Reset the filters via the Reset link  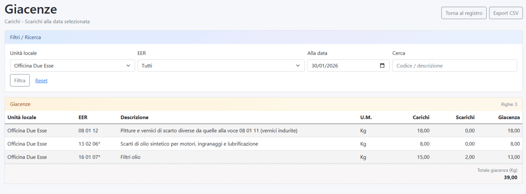[41, 81]
